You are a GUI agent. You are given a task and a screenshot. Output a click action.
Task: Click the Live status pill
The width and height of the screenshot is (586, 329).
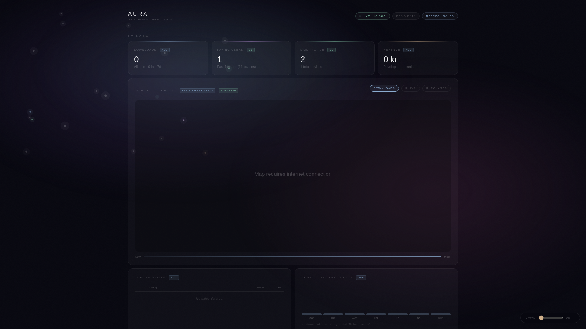coord(372,16)
